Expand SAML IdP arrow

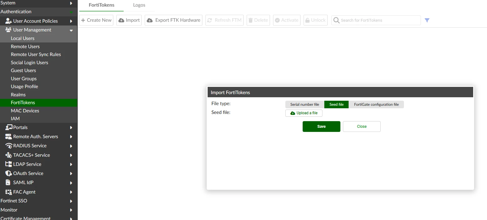pos(71,183)
